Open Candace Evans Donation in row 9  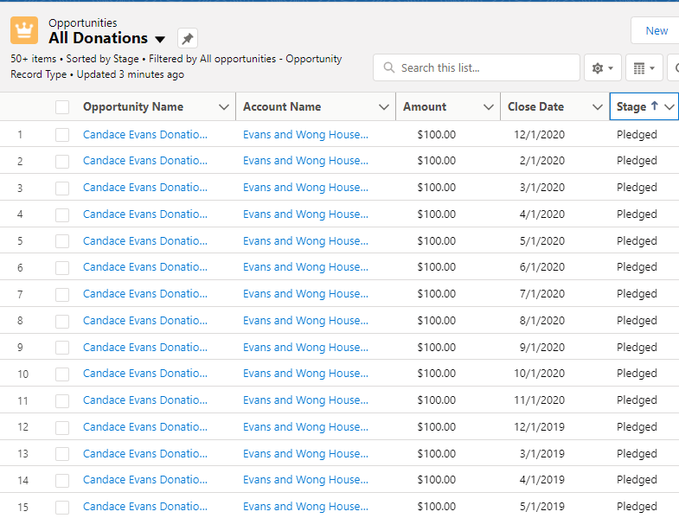coord(145,348)
